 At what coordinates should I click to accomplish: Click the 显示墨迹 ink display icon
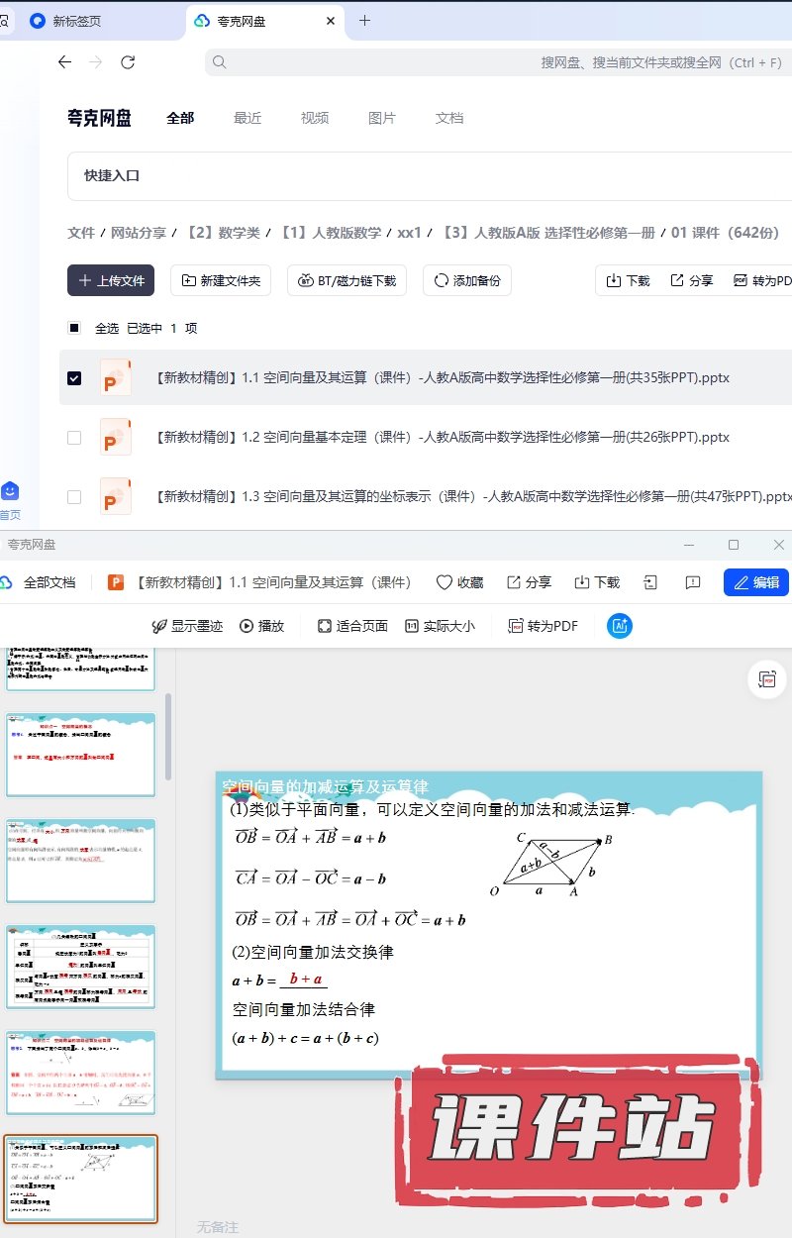pos(158,626)
